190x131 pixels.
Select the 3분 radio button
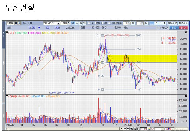[x=96, y=23]
